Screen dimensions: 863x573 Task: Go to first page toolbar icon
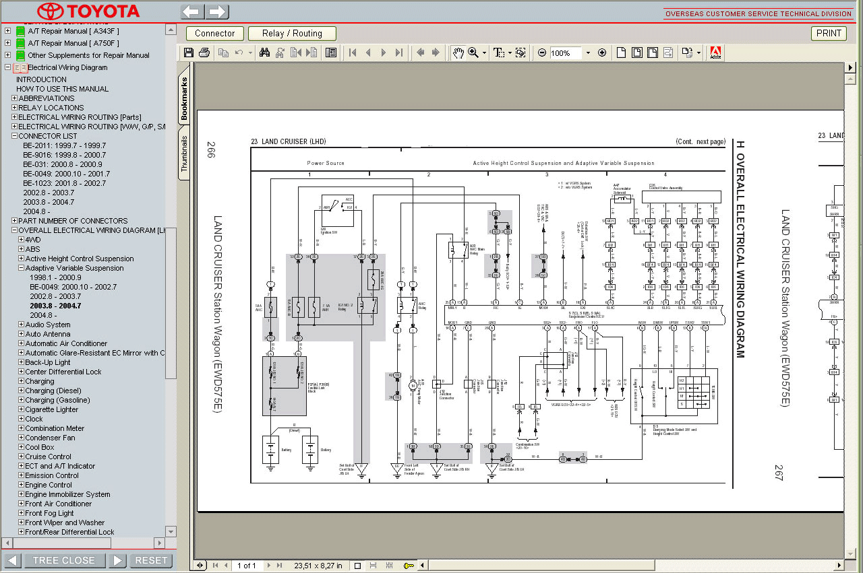(353, 53)
